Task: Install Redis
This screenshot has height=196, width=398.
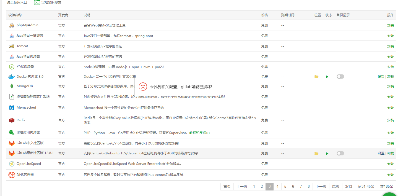Action: 391,120
